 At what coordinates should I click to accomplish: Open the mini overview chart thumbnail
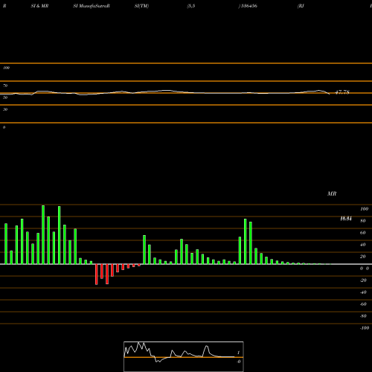184,356
